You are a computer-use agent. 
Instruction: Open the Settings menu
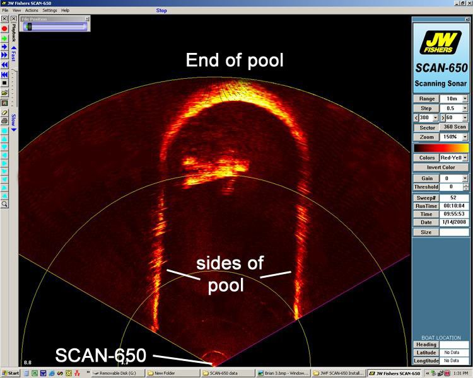pyautogui.click(x=50, y=10)
